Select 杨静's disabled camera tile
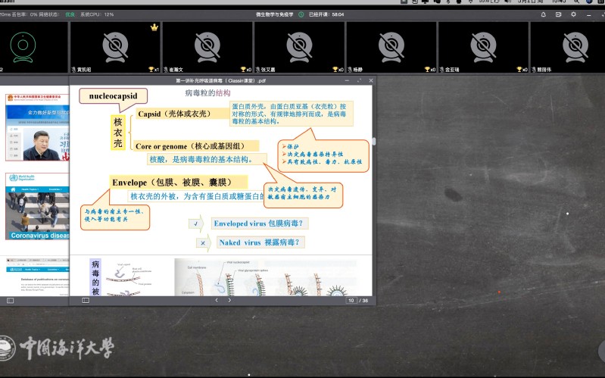 point(391,45)
